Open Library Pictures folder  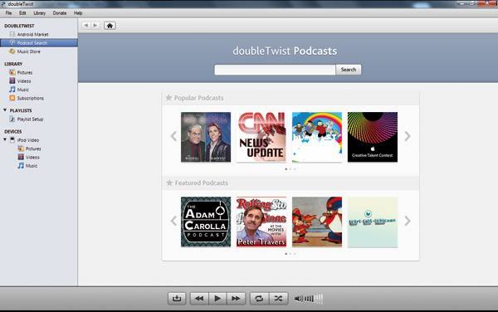click(x=24, y=72)
